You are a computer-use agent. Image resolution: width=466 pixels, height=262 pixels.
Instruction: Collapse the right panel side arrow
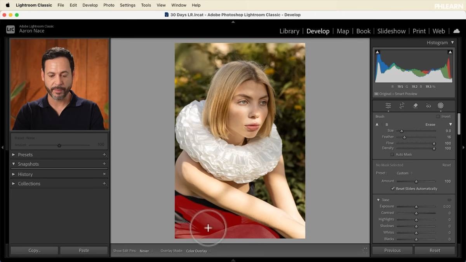pos(463,147)
